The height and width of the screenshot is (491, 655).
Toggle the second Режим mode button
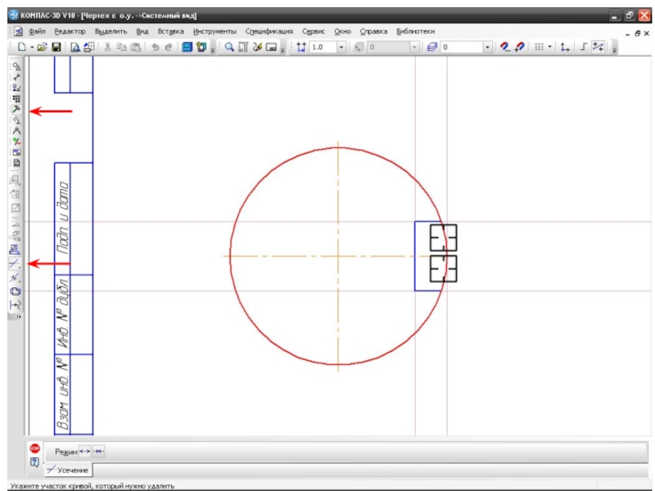click(98, 452)
